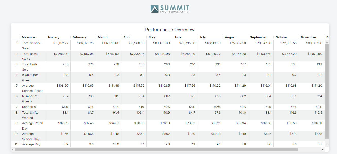
Task: Click the vertical scrollbar down arrow
Action: (327, 145)
